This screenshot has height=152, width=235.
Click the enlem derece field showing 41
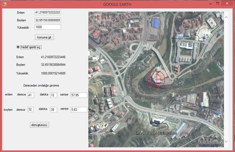[x=31, y=95]
